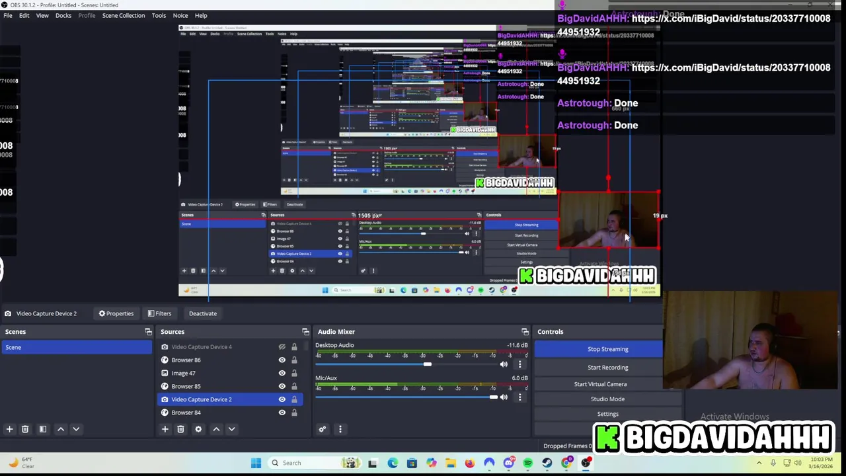Move scene up with Scenes arrow icon
This screenshot has width=846, height=476.
pyautogui.click(x=61, y=429)
